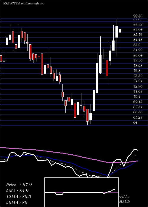
Task: Click the 67.84 price axis label
Action: 138,107
